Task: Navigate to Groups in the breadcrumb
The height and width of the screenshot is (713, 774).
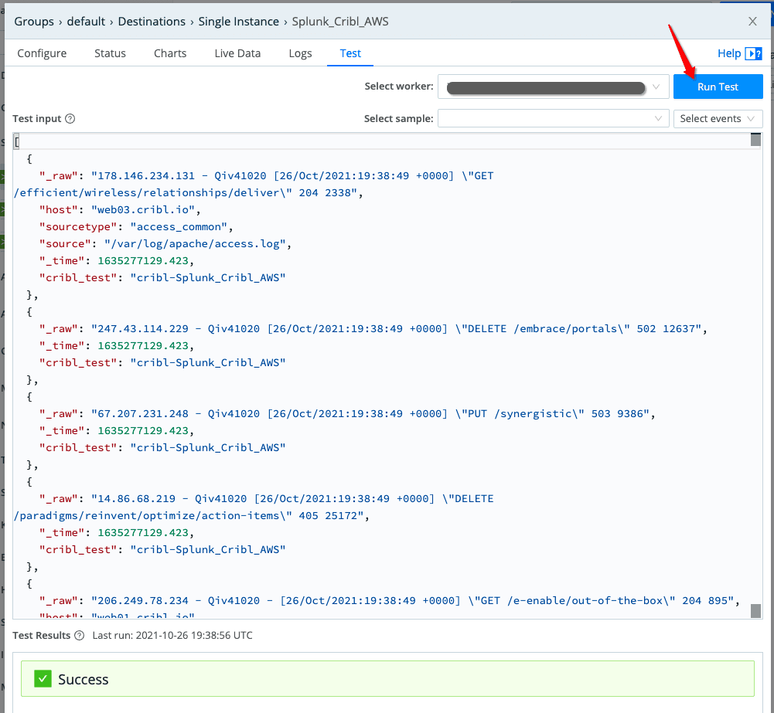Action: tap(34, 22)
